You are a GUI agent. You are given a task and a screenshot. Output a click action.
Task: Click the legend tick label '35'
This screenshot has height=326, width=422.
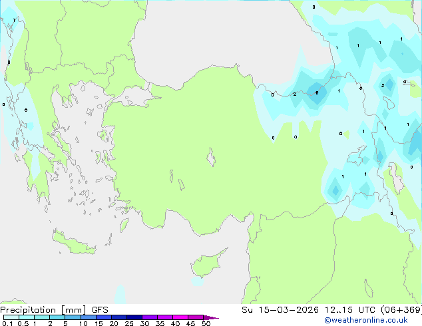coord(160,323)
